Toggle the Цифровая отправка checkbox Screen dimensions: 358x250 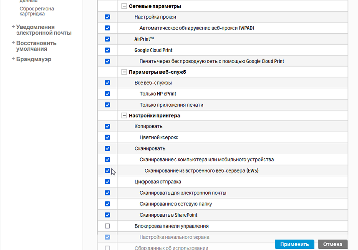[x=107, y=182]
